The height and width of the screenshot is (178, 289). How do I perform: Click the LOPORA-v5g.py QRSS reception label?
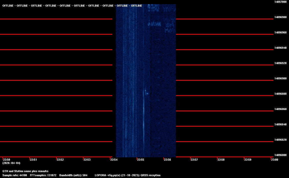[127, 175]
